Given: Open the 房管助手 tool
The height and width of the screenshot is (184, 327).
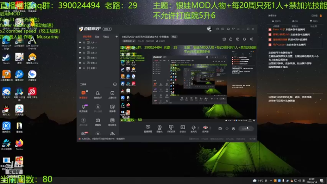Looking at the screenshot, I should click(x=98, y=94).
